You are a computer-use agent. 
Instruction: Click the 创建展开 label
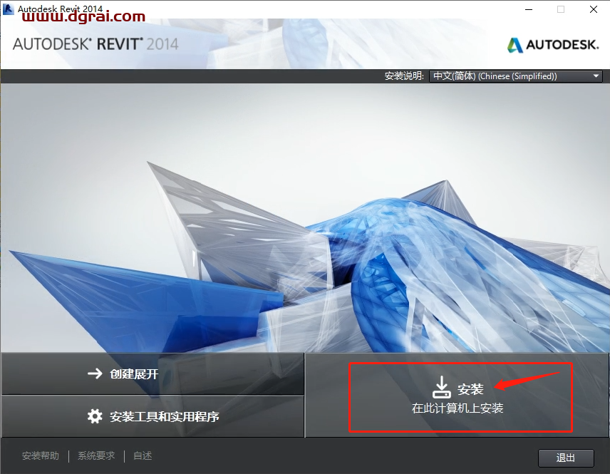tap(134, 374)
